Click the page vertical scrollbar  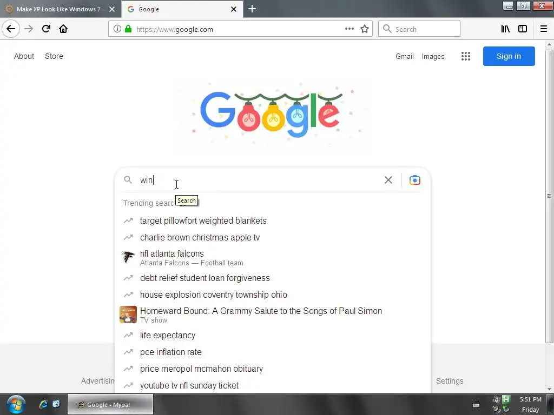tap(549, 196)
